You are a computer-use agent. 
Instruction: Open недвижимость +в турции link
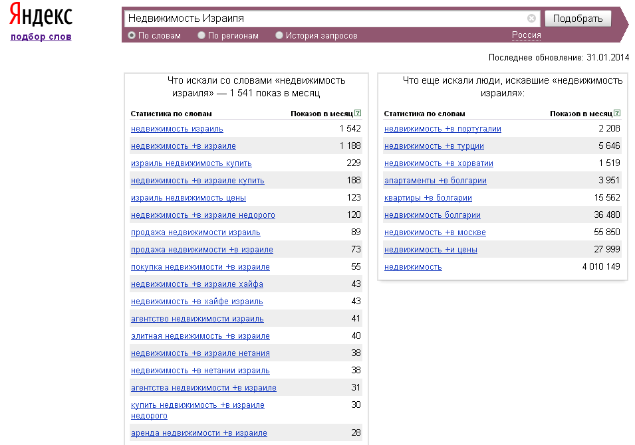[x=434, y=146]
